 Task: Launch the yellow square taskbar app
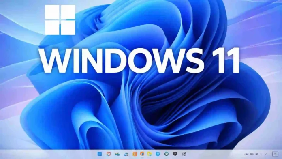coord(150,154)
